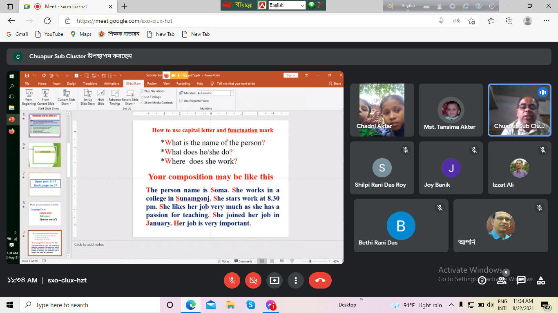Click Chadni Aktar participant tile
558x313 pixels.
(x=382, y=110)
